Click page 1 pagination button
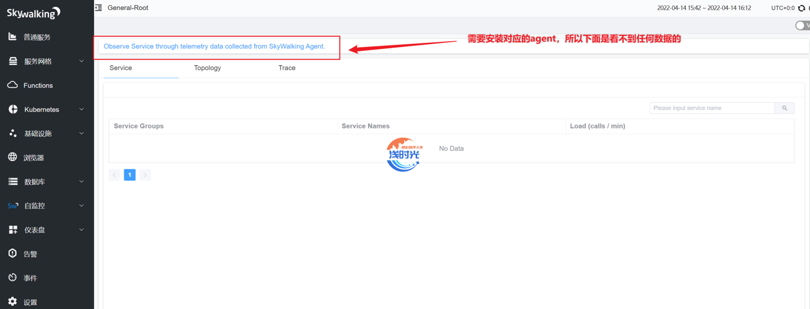Image resolution: width=810 pixels, height=309 pixels. point(129,175)
